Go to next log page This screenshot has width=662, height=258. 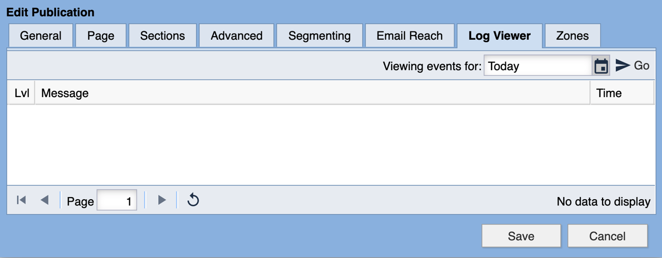click(x=162, y=200)
